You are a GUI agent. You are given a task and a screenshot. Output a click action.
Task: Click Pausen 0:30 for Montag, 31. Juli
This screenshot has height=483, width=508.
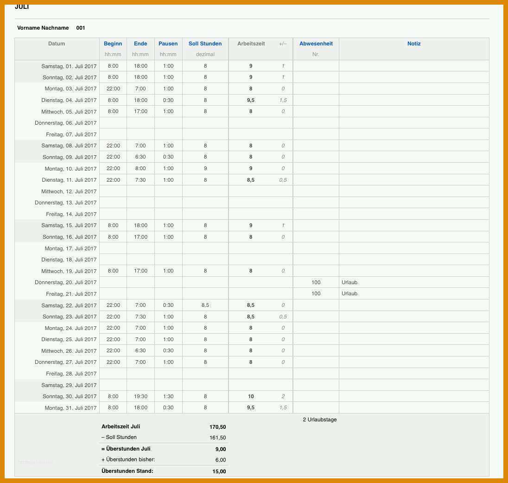(168, 407)
